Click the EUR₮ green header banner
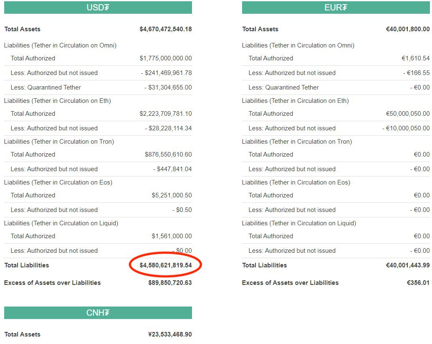Image resolution: width=432 pixels, height=344 pixels. tap(336, 7)
